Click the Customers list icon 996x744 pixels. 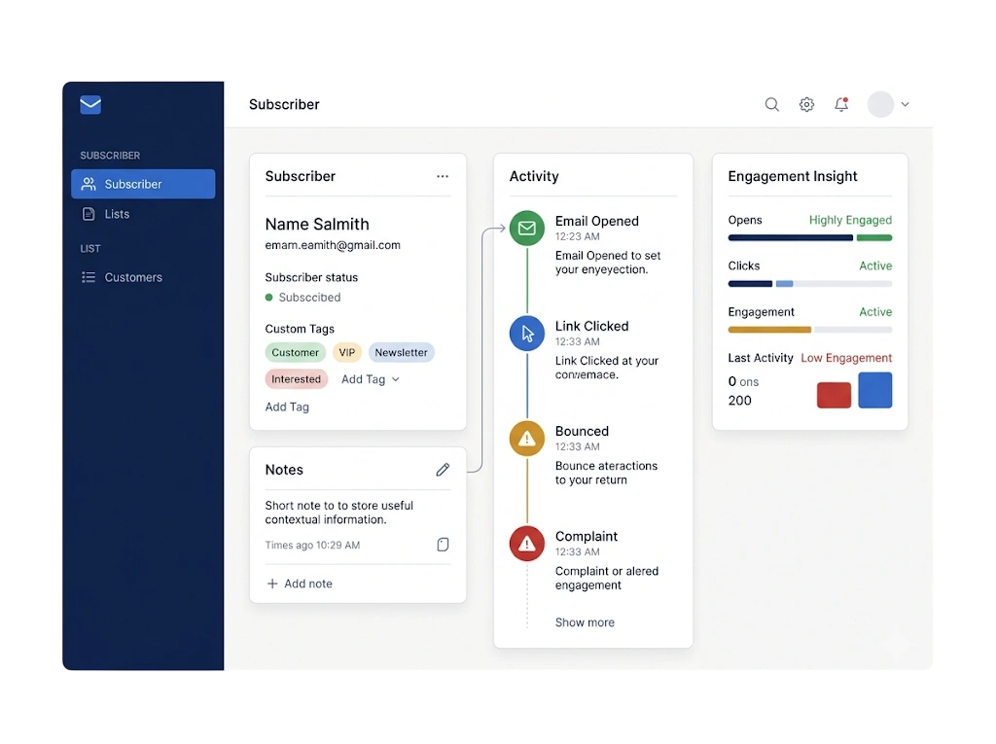89,277
